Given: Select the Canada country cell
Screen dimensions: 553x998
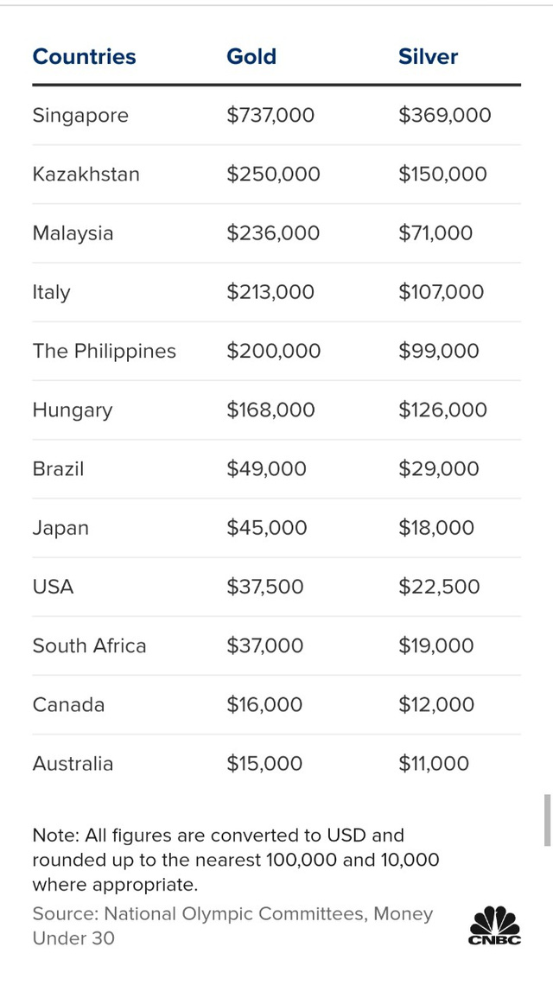Looking at the screenshot, I should (x=68, y=705).
